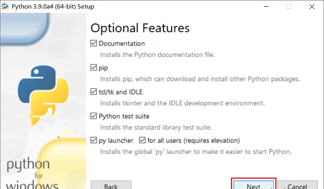Click 'Installs tkinter and the IDLE development environment.'
324x189 pixels.
tap(182, 103)
